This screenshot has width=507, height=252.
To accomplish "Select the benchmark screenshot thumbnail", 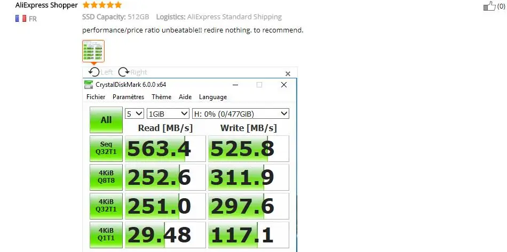I will [93, 51].
